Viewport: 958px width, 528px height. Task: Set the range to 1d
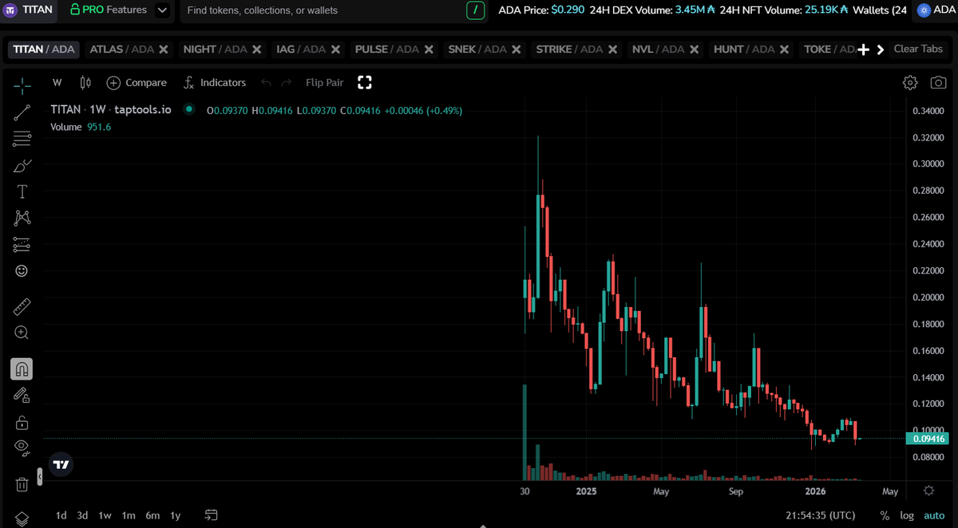61,515
